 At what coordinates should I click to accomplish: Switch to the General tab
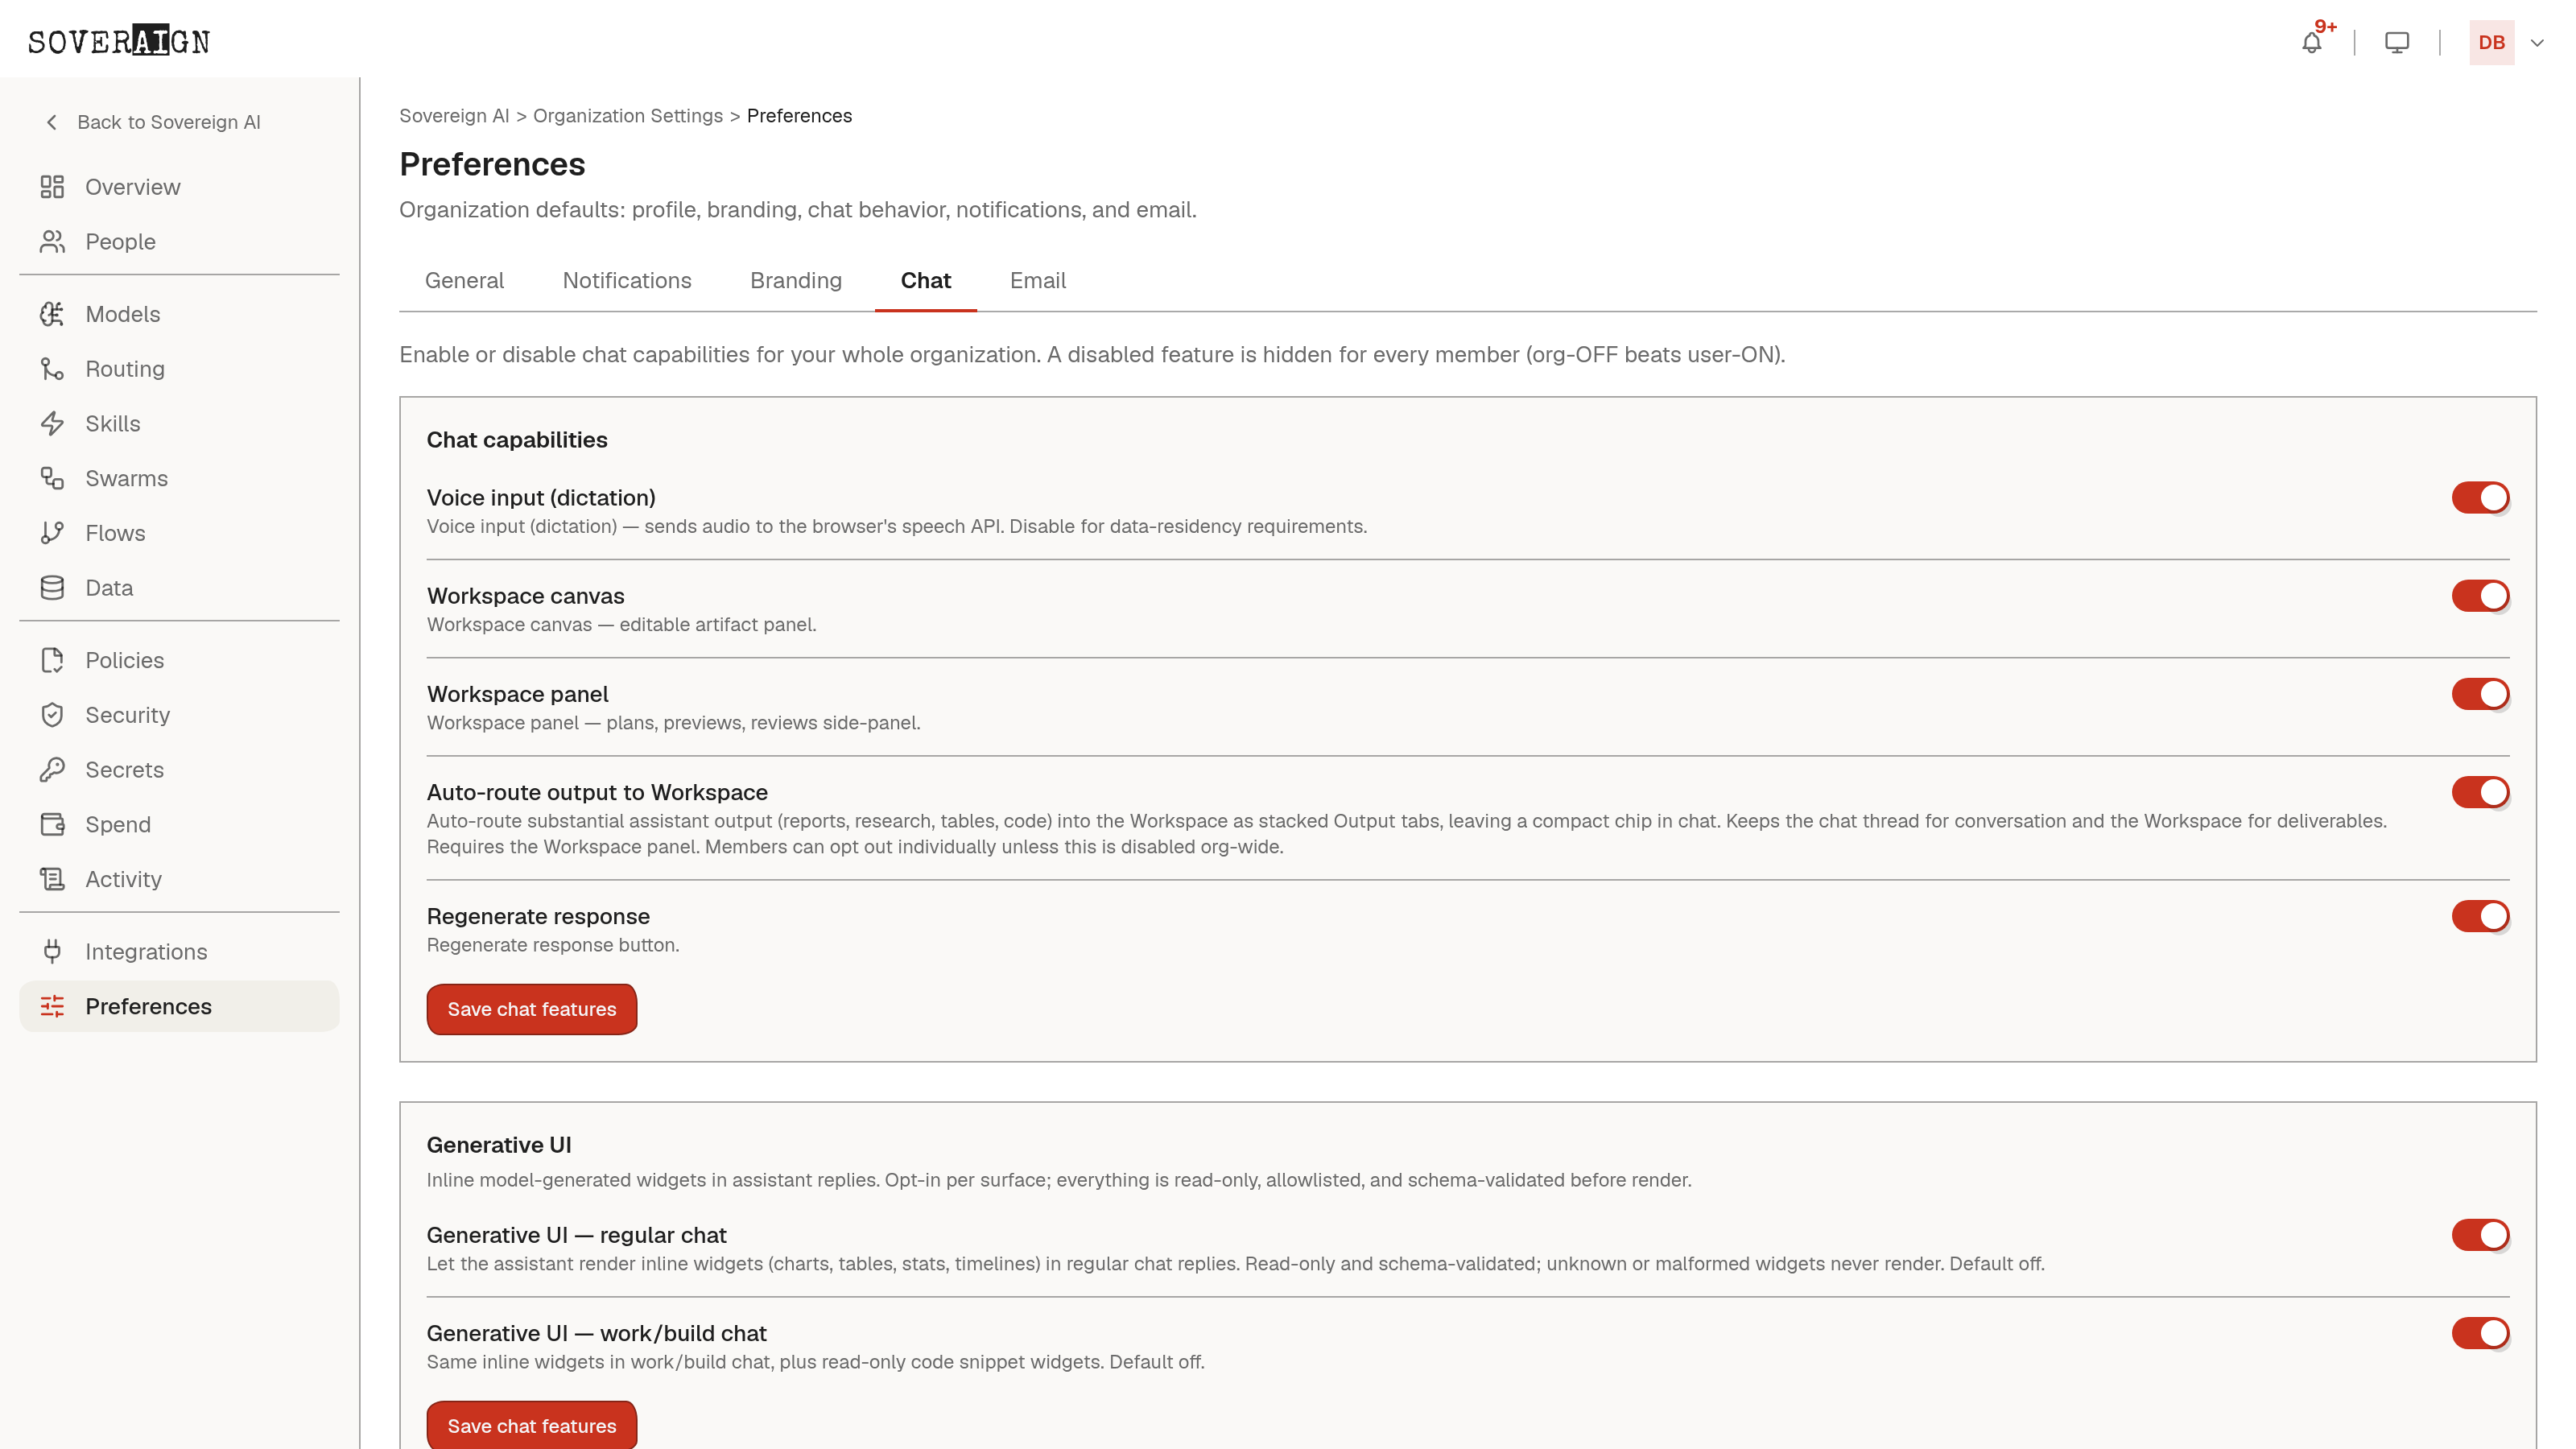464,281
